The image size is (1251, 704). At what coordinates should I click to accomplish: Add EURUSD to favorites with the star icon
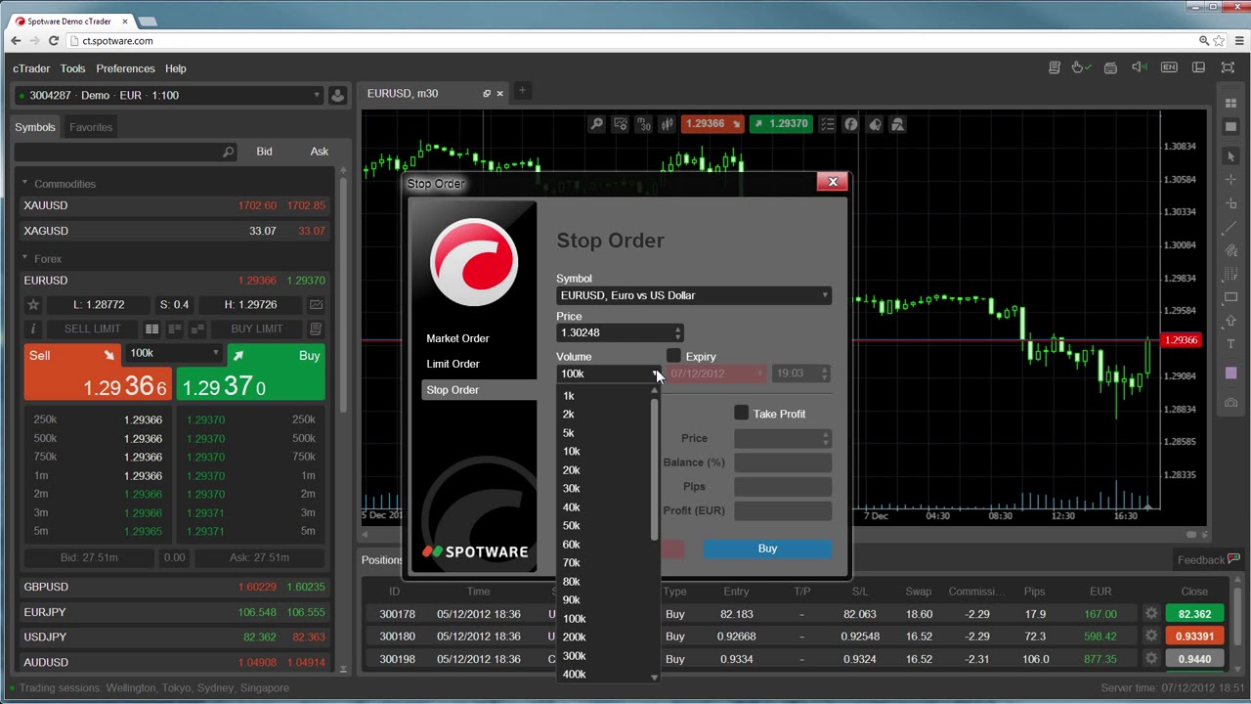pyautogui.click(x=32, y=304)
